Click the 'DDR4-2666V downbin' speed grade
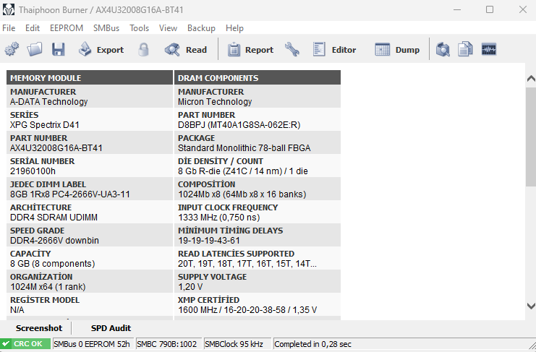536x352 pixels. [54, 241]
